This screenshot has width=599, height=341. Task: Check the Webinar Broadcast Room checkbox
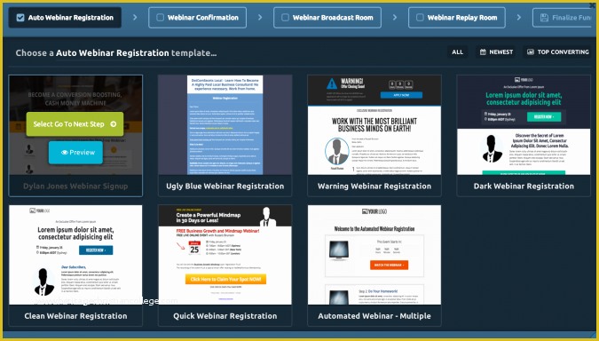click(x=286, y=18)
